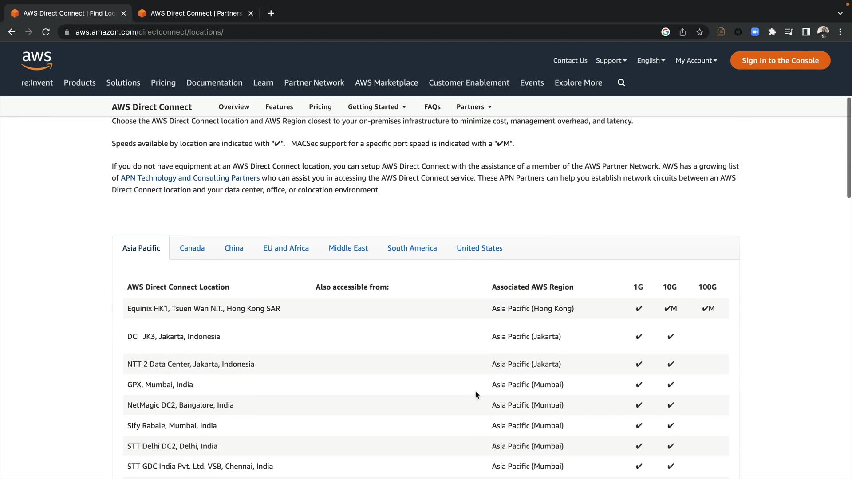This screenshot has width=852, height=479.
Task: Switch to the AWS Direct Connect Partners browser tab
Action: tap(195, 13)
